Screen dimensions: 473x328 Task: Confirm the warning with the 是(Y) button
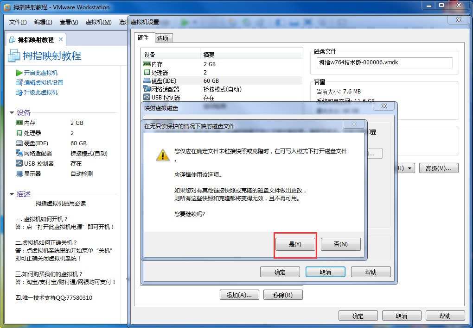point(295,244)
